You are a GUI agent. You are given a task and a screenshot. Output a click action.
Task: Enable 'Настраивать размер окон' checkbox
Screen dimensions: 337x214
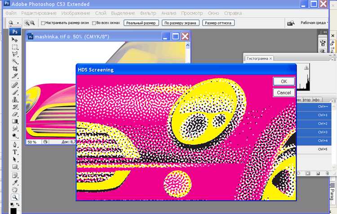click(43, 23)
